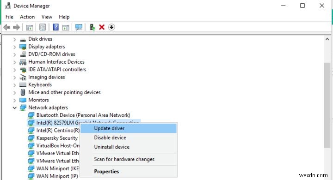333x180 pixels.
Task: Expand the Human Interface Devices node
Action: [x=14, y=62]
